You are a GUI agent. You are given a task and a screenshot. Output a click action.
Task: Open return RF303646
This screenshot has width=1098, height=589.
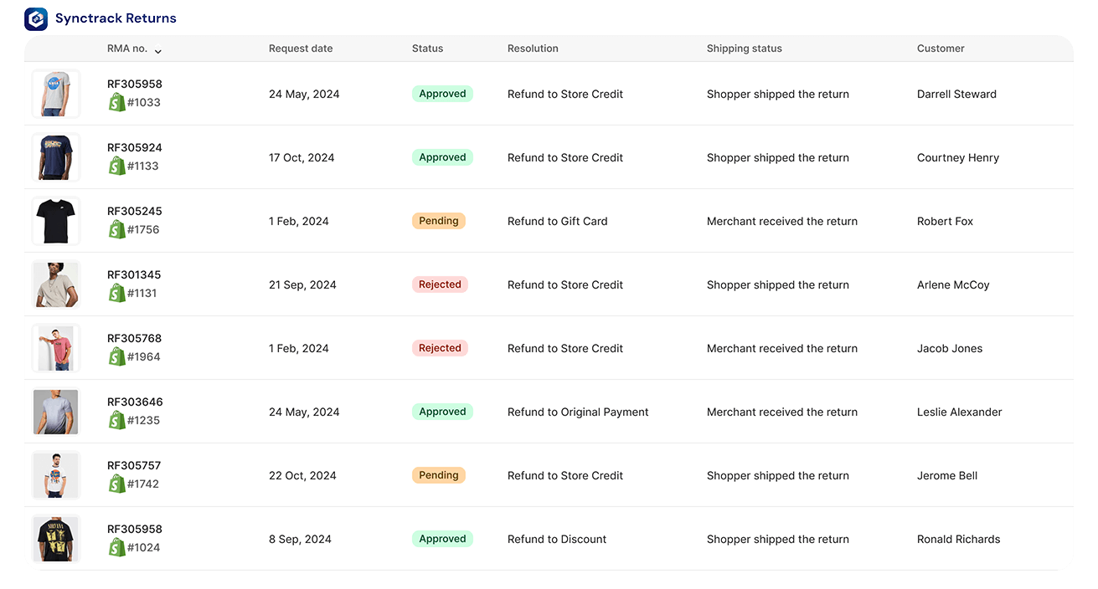(x=135, y=402)
